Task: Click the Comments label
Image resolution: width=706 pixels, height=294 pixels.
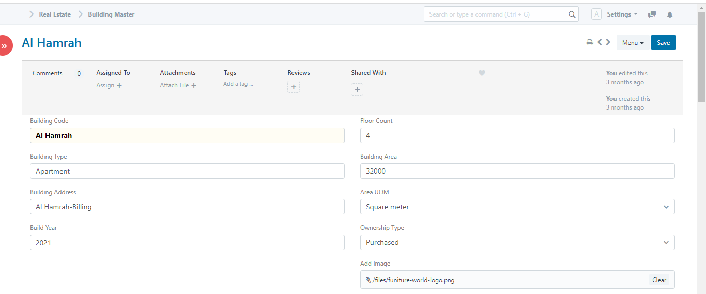Action: click(48, 73)
